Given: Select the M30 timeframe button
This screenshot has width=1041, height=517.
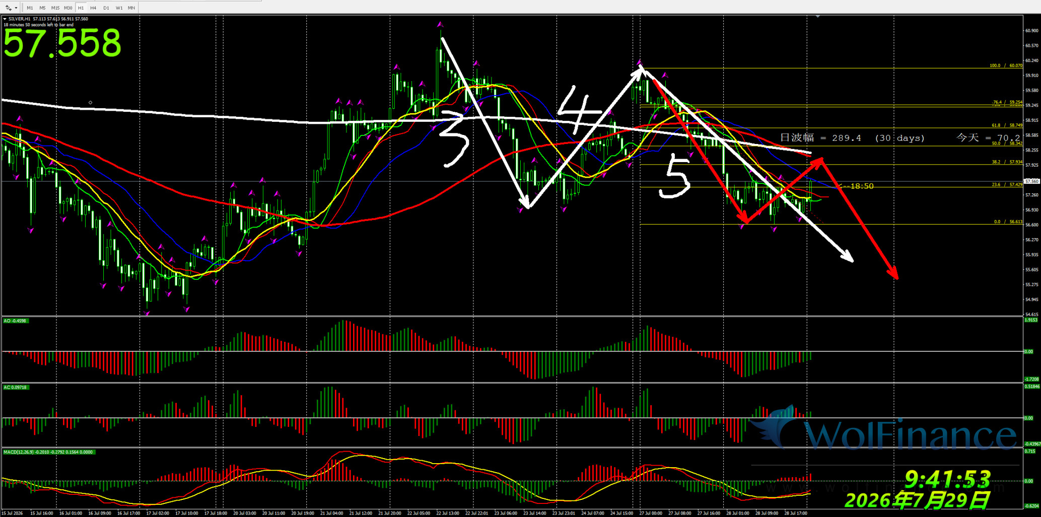Looking at the screenshot, I should [x=68, y=8].
